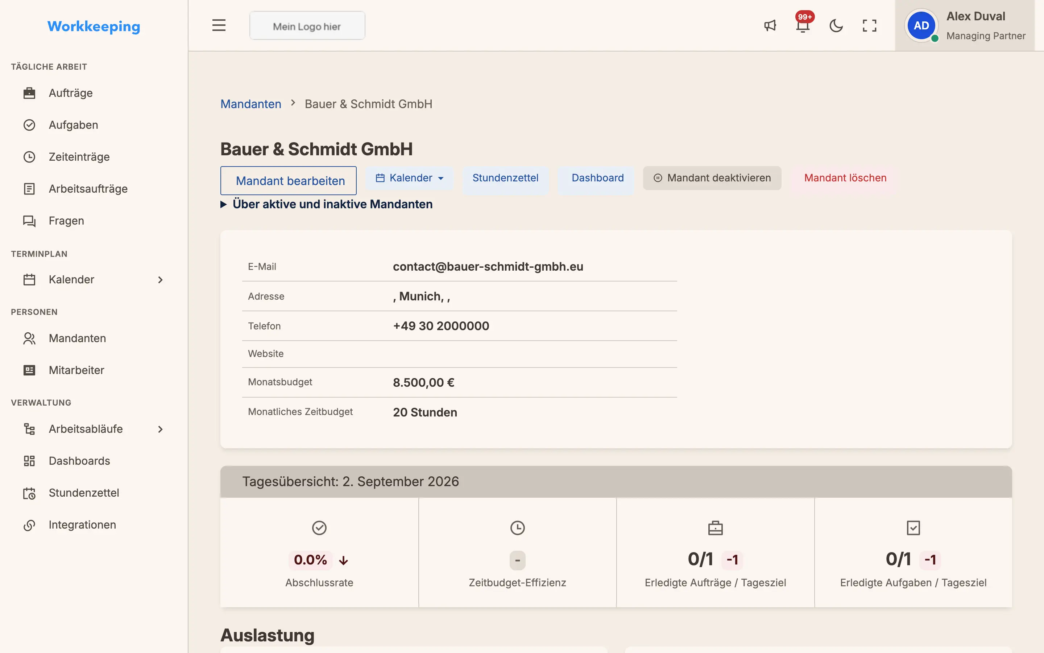Click the 'Mein Logo hier' placeholder

pyautogui.click(x=307, y=26)
